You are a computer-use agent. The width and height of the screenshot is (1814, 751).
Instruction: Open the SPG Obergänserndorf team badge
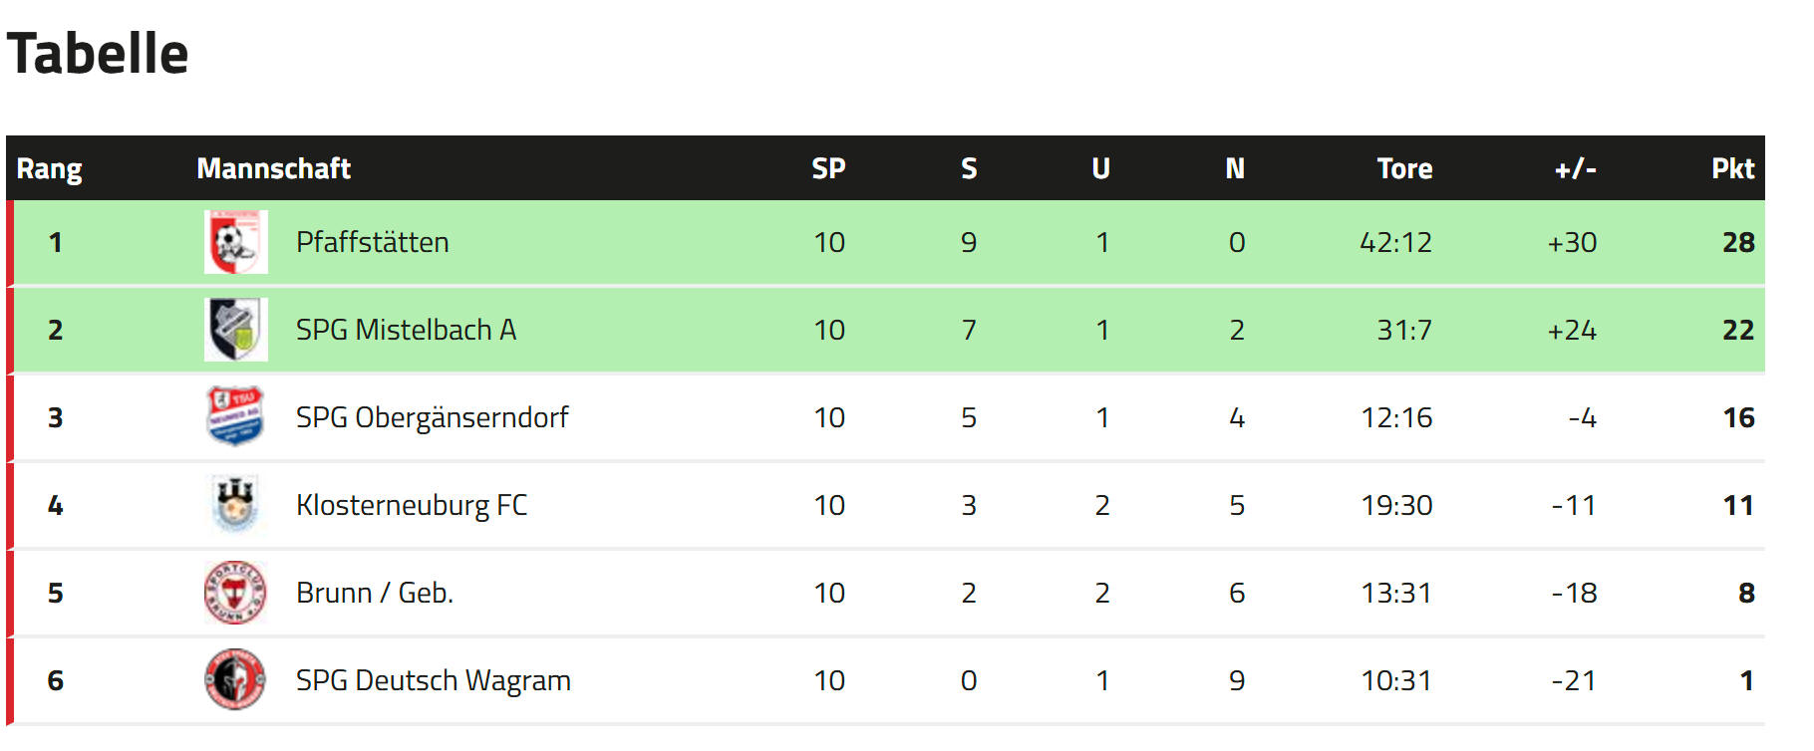click(x=236, y=417)
